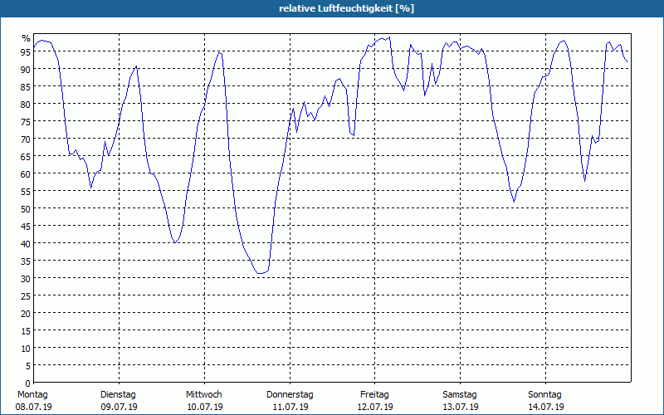Click the 0 value on the y-axis

tap(28, 383)
